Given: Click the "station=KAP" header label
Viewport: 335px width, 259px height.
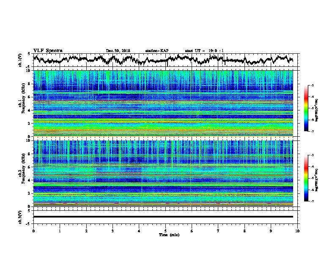Looking at the screenshot, I should pos(157,51).
